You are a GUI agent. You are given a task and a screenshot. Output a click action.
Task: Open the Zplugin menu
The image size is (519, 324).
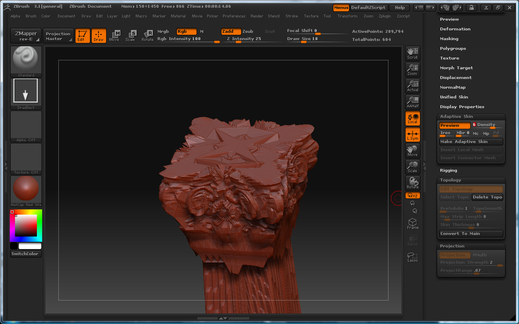click(x=385, y=16)
